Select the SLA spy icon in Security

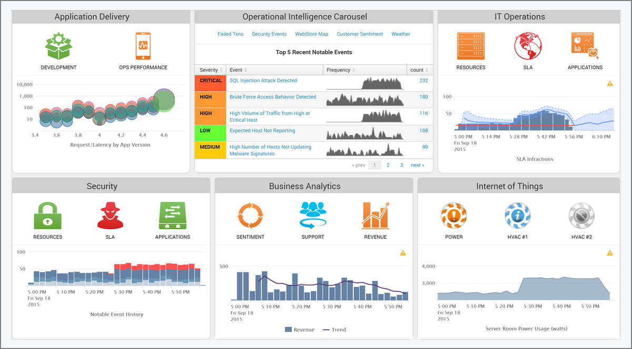coord(110,215)
